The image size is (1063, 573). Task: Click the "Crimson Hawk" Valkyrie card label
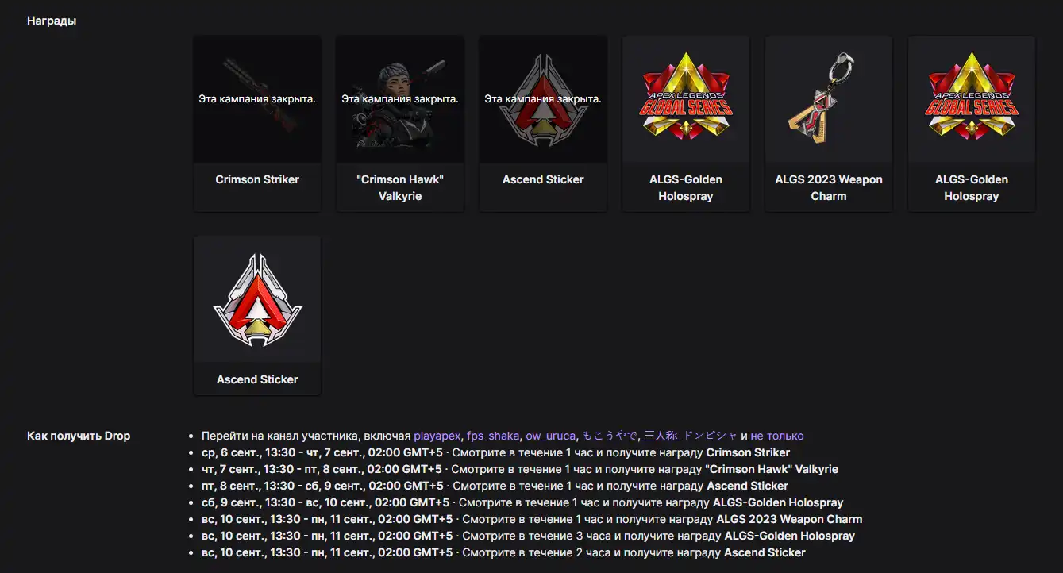[x=400, y=187]
